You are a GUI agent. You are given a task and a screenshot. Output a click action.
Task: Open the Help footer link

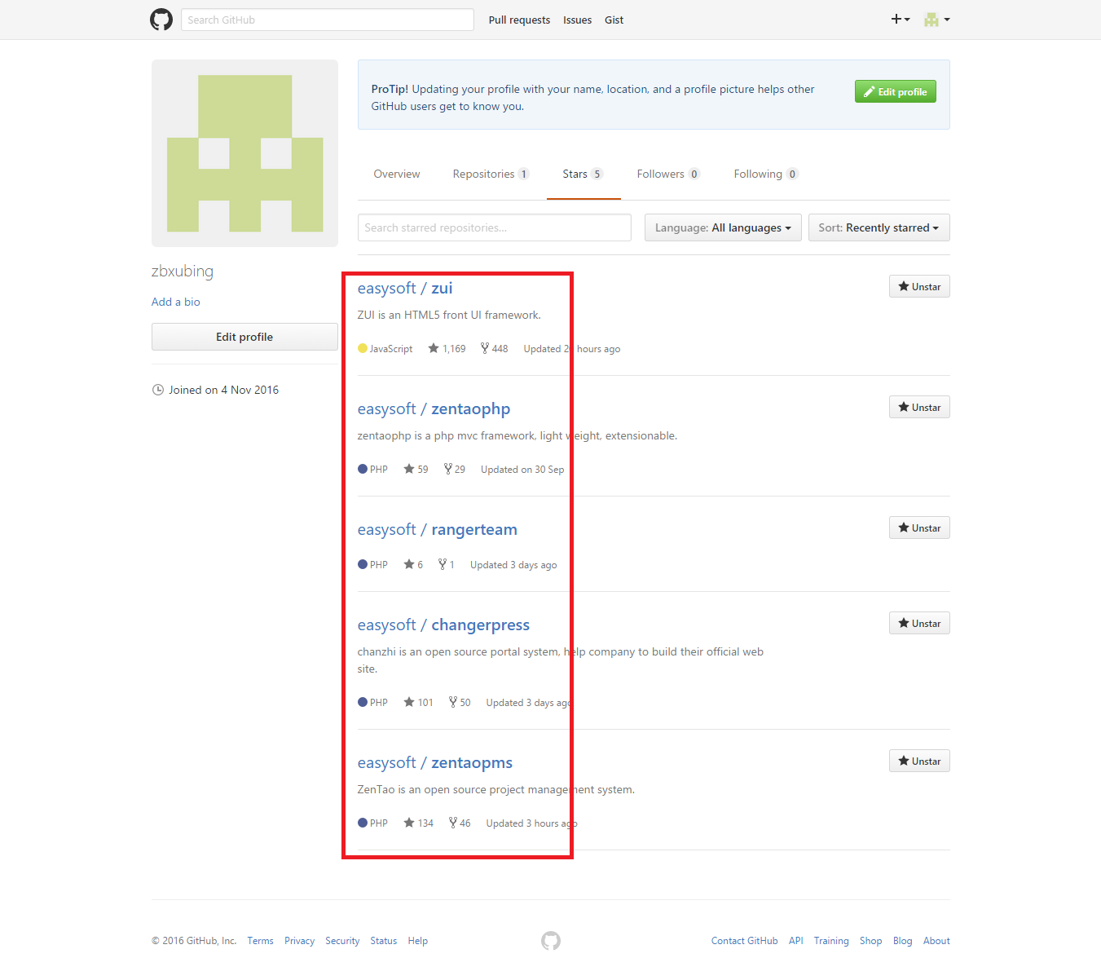pos(418,941)
